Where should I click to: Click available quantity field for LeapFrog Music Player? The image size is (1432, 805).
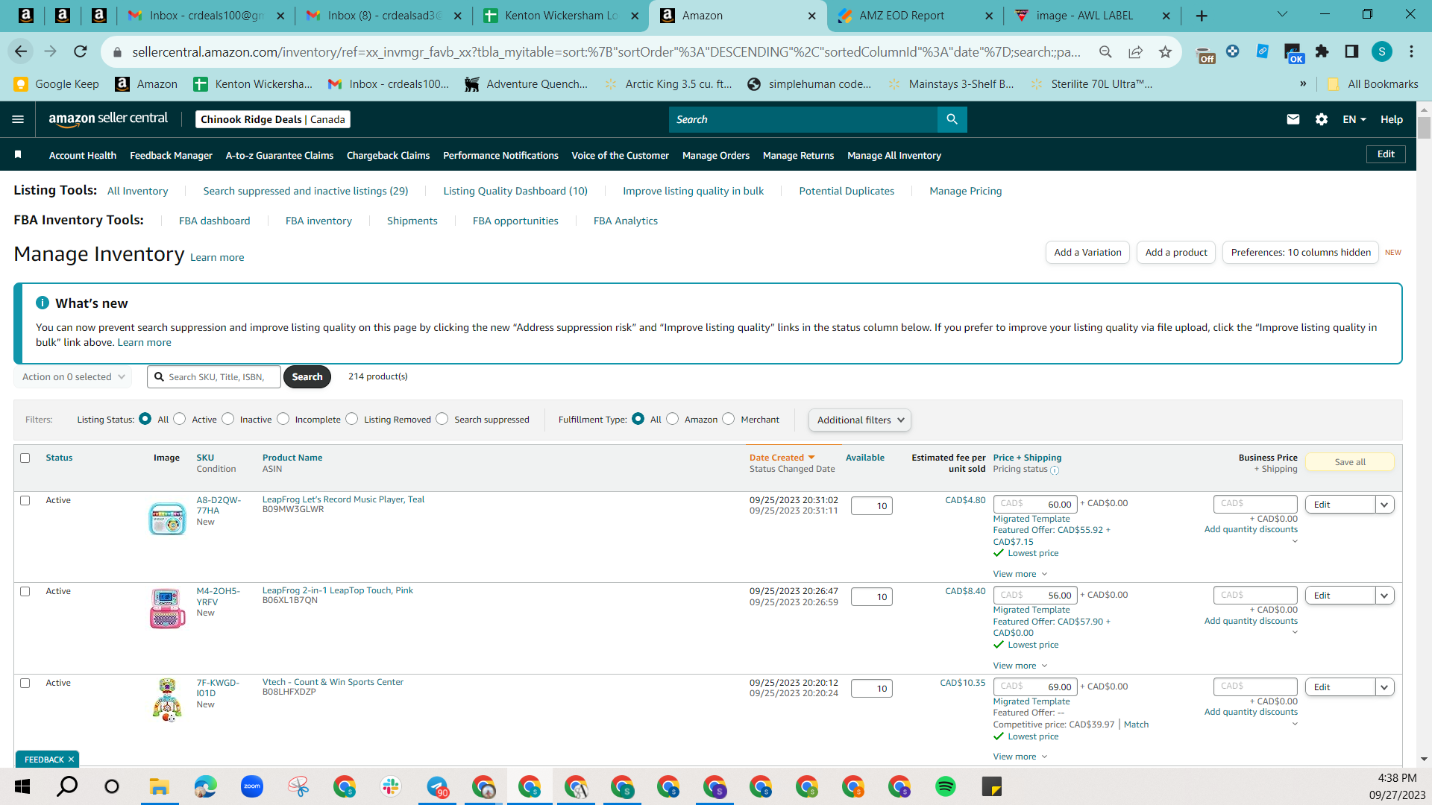pyautogui.click(x=871, y=505)
